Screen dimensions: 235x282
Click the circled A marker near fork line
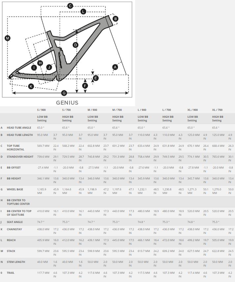click(115, 67)
